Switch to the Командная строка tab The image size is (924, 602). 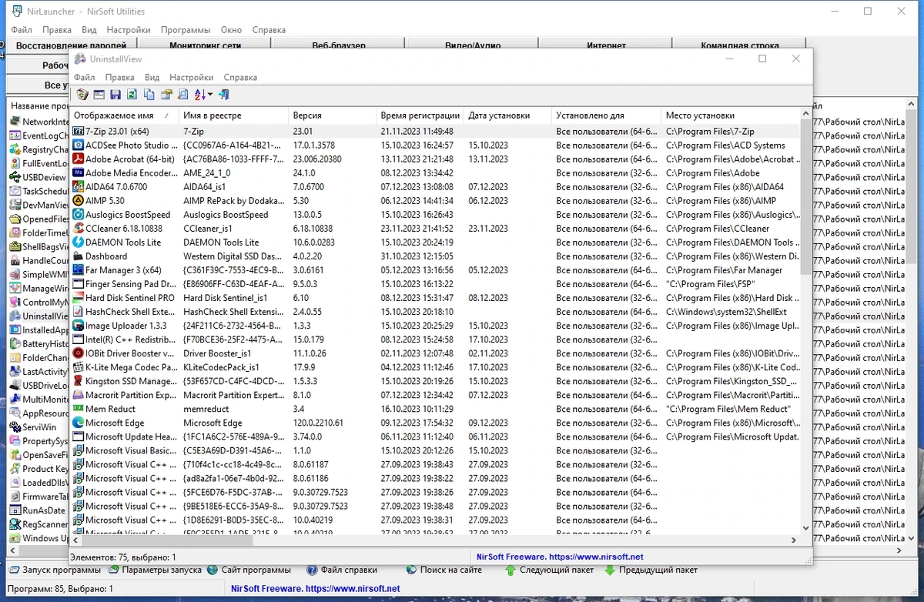point(740,45)
